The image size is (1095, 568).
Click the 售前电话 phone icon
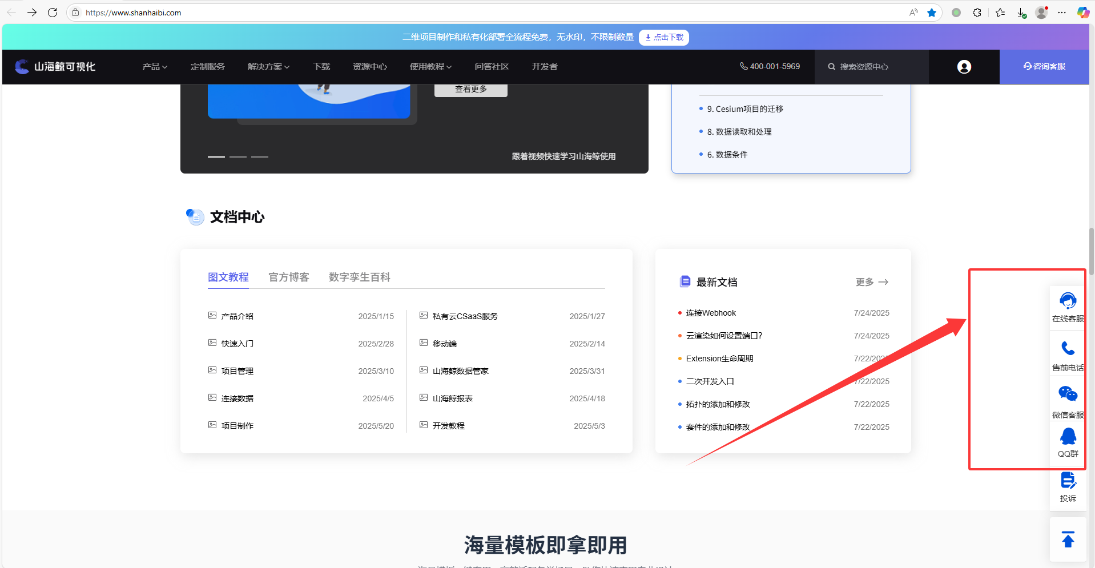[x=1068, y=348]
